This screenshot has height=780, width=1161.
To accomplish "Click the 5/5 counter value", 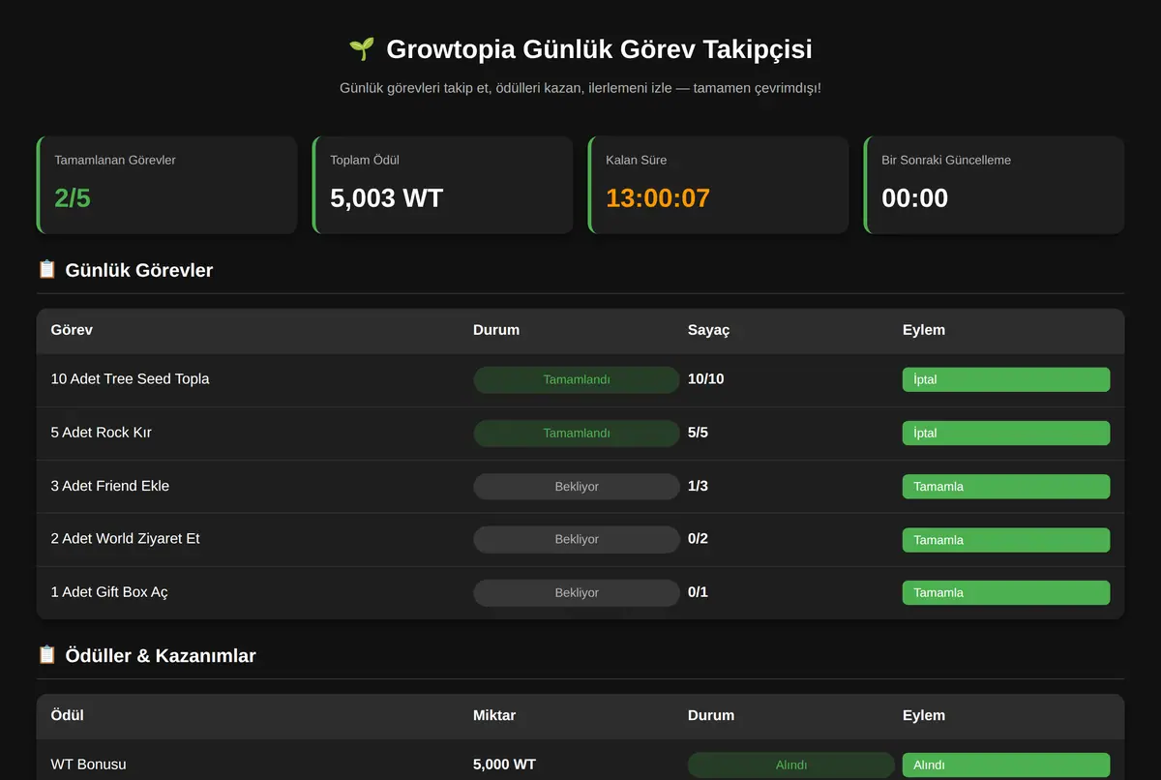I will pos(698,432).
